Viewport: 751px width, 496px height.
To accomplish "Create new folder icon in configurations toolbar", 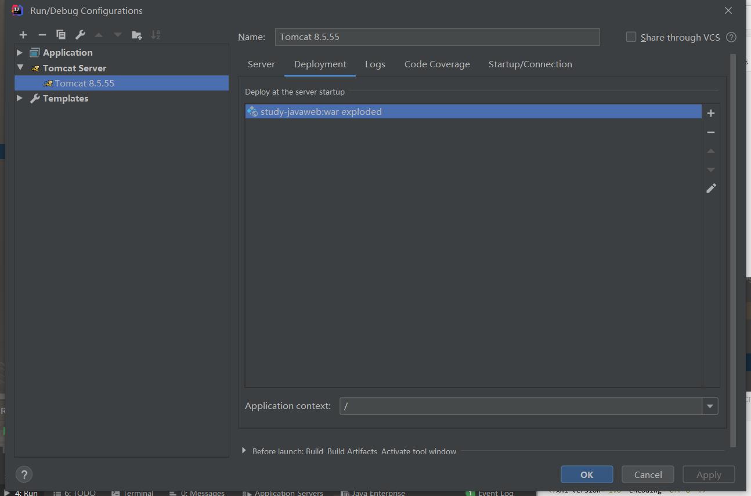I will click(x=137, y=35).
